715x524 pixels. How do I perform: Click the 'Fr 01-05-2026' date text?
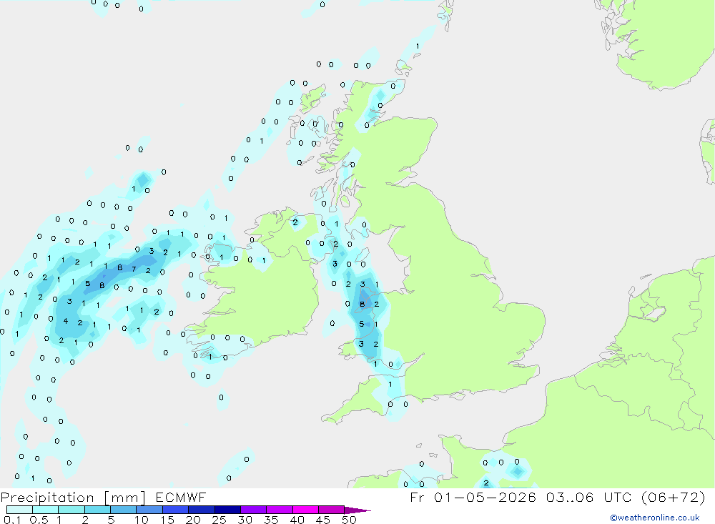coord(473,497)
